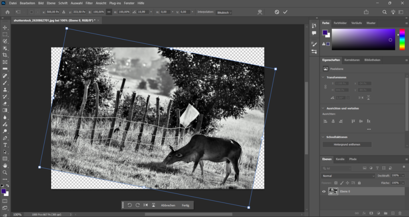Flip horizontally in the floating taskbar
Screen dimensions: 409x217
point(145,205)
